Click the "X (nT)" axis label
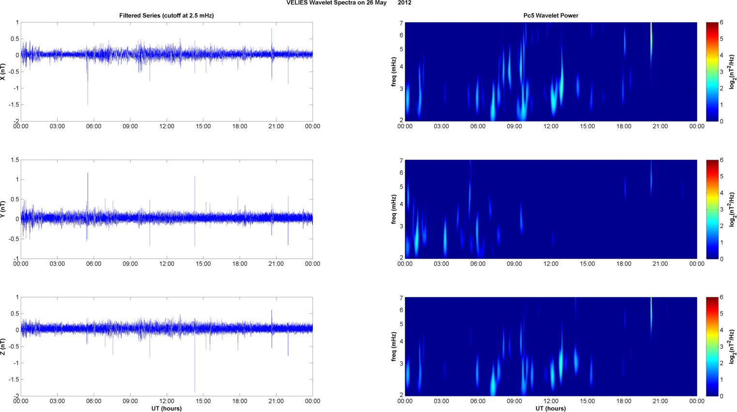 point(3,72)
